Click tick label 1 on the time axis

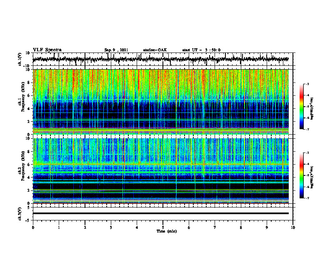tap(59, 227)
